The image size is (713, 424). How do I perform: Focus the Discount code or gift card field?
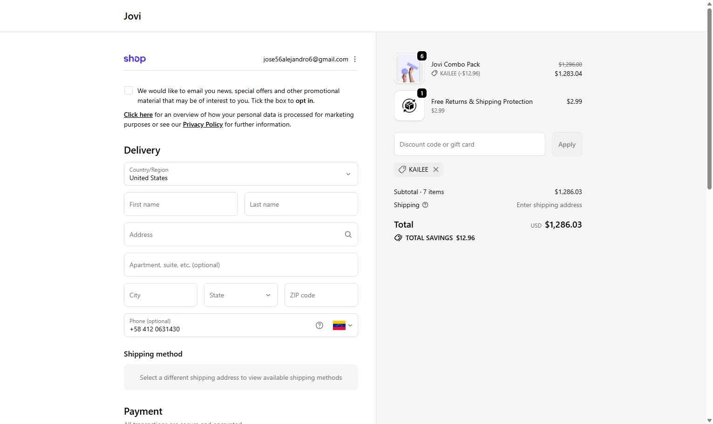[x=469, y=144]
